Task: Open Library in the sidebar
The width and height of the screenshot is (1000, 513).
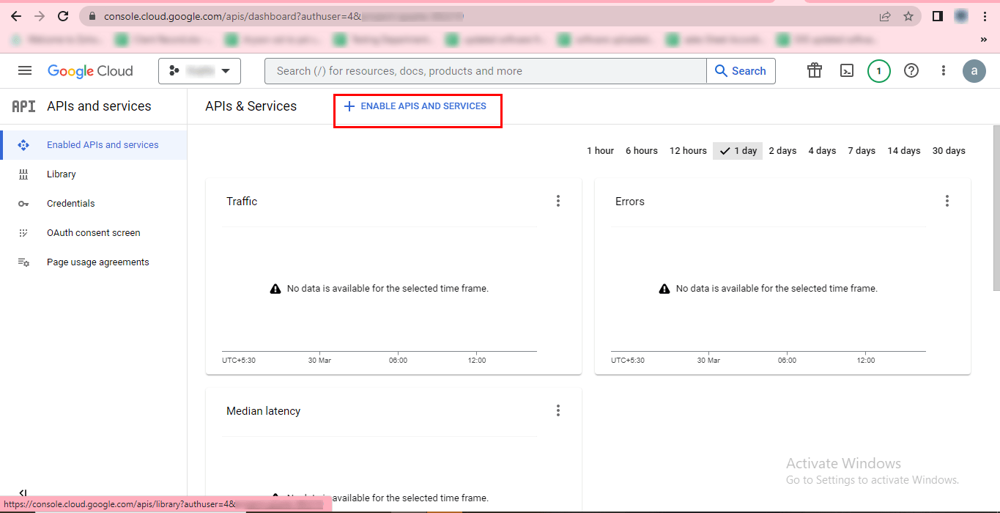Action: coord(62,174)
